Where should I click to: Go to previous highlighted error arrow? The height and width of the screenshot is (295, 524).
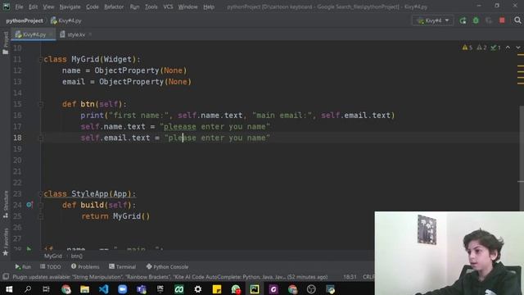(508, 48)
